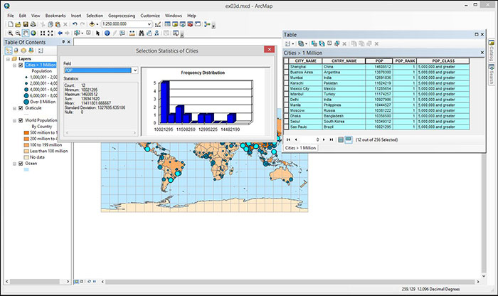Go back to the previous extent
The width and height of the screenshot is (498, 296).
pos(60,33)
